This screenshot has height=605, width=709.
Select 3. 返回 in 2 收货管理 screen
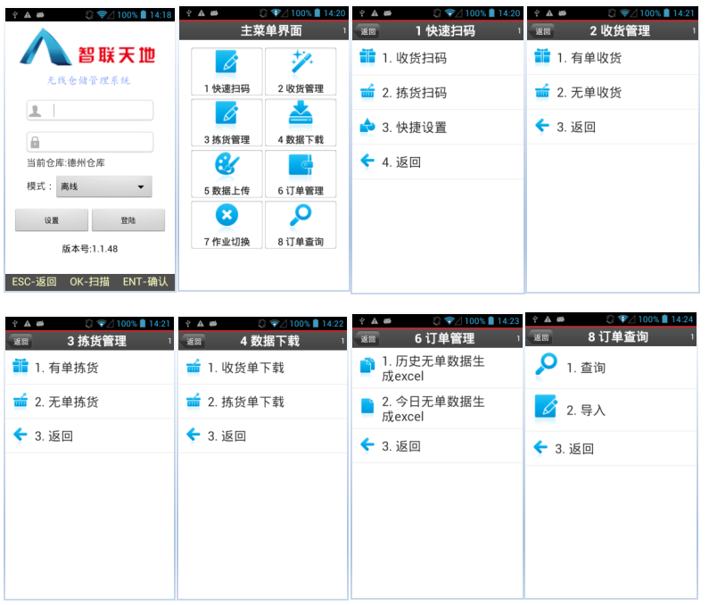pos(613,127)
